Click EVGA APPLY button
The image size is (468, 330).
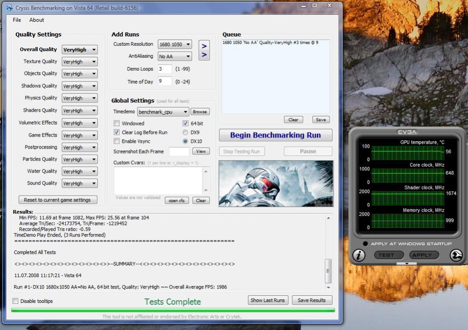(x=424, y=255)
